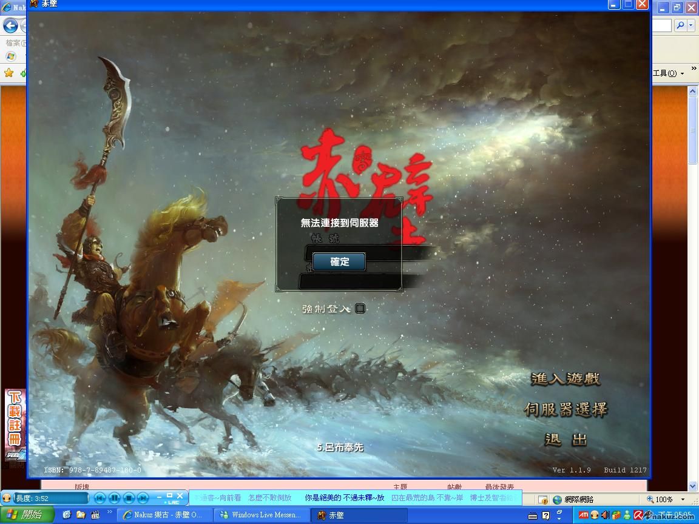Image resolution: width=699 pixels, height=524 pixels.
Task: Switch to 赤壁 game taskbar button
Action: (x=359, y=515)
